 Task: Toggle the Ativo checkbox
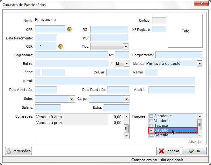point(200,142)
